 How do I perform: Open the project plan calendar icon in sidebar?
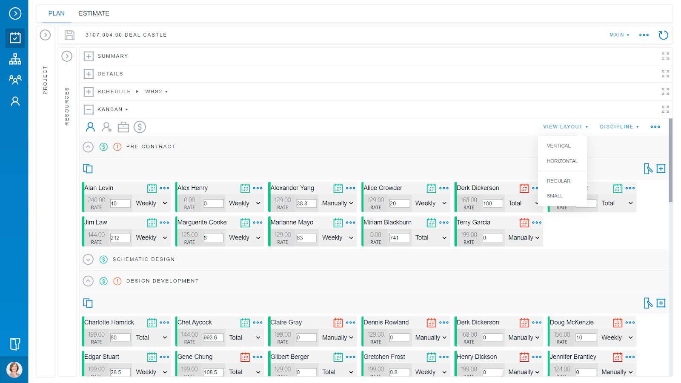15,38
